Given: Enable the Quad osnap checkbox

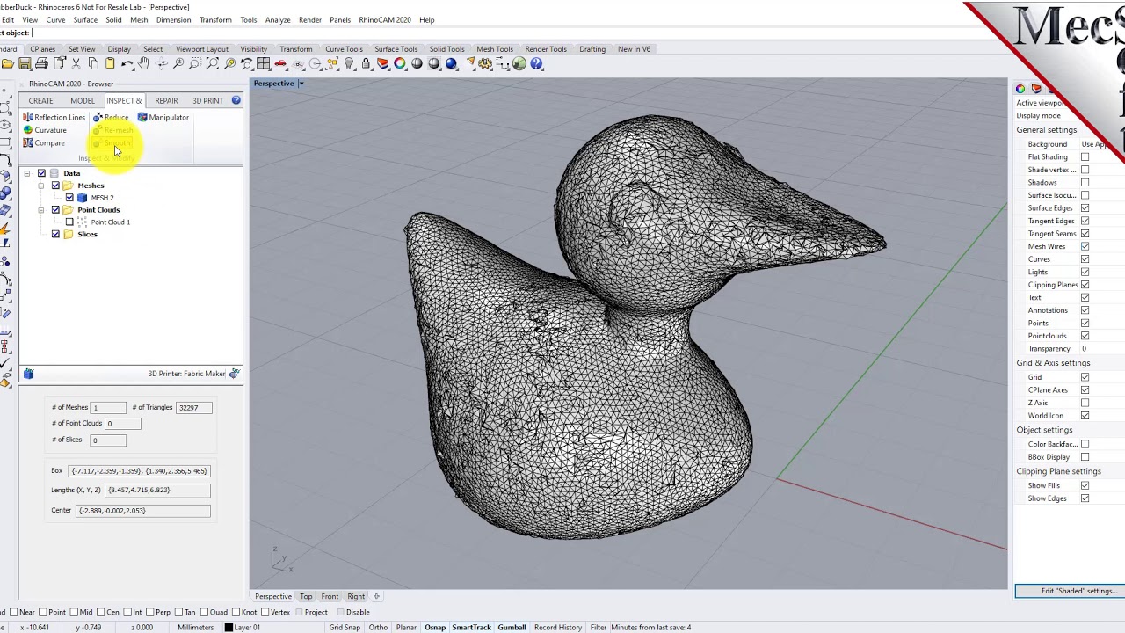Looking at the screenshot, I should pyautogui.click(x=204, y=612).
